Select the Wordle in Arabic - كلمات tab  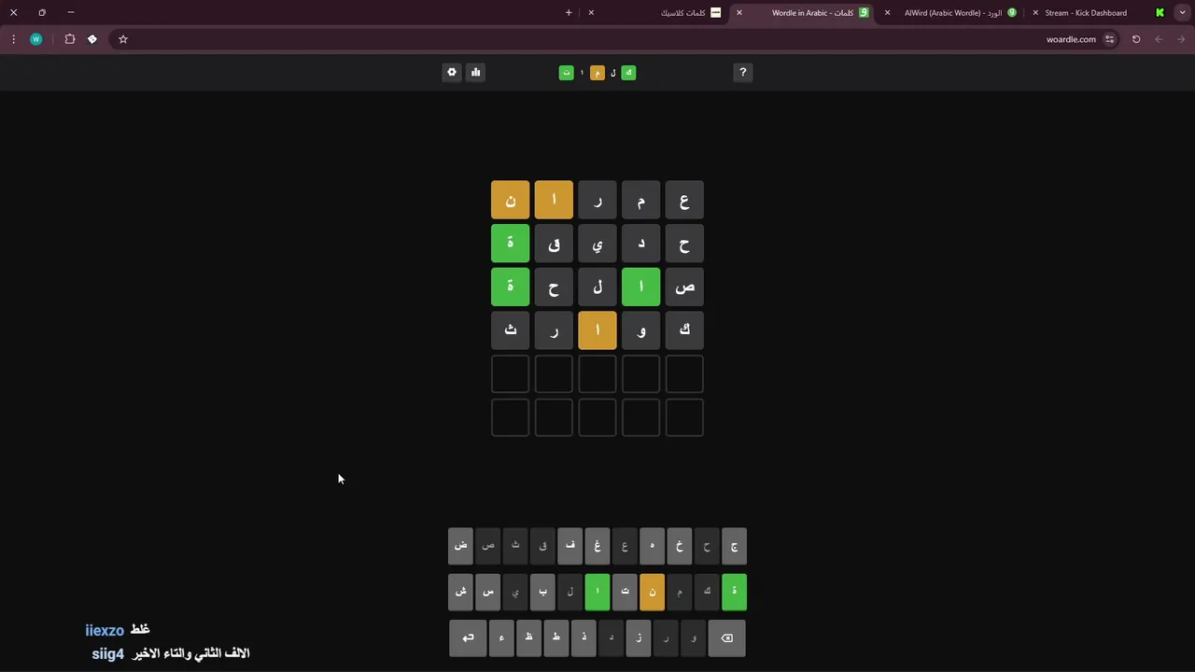tap(803, 13)
